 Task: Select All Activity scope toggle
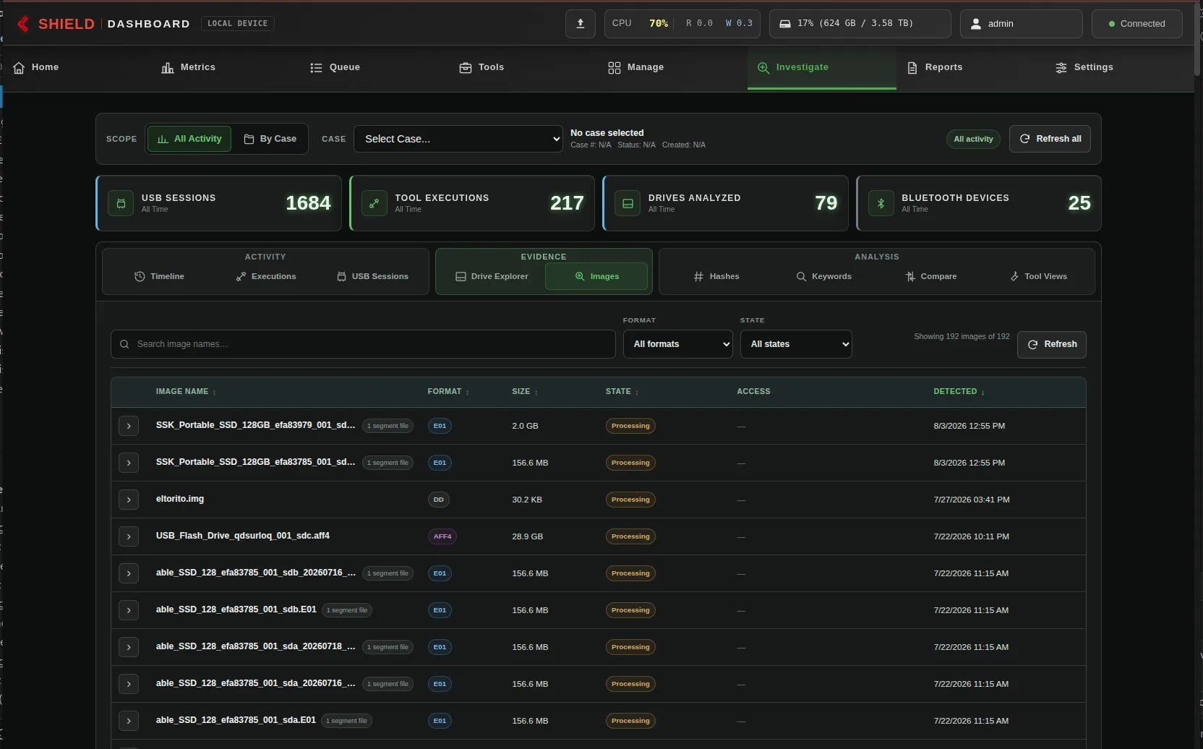click(x=189, y=139)
